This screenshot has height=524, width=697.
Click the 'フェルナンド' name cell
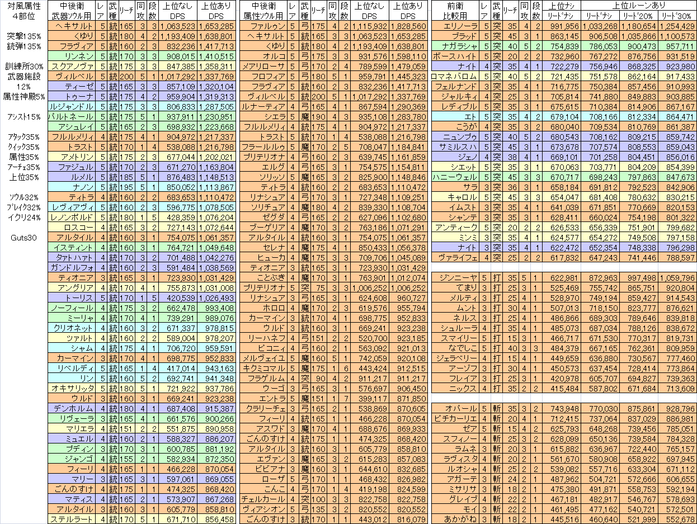[455, 86]
